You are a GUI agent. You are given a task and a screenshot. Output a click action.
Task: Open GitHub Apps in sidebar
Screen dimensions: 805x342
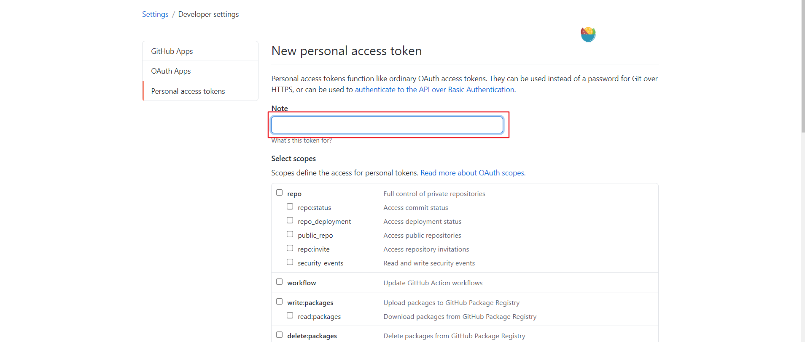click(x=200, y=51)
